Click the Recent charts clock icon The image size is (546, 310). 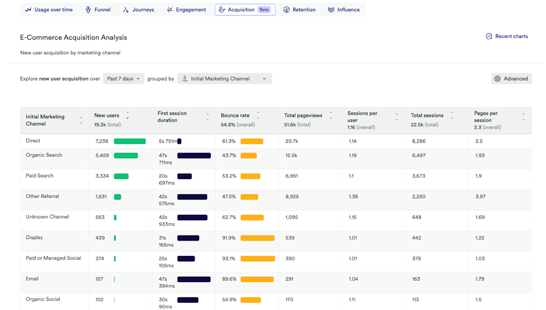(x=489, y=36)
